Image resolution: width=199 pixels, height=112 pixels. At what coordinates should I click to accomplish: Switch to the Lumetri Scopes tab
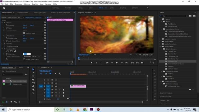23,12
